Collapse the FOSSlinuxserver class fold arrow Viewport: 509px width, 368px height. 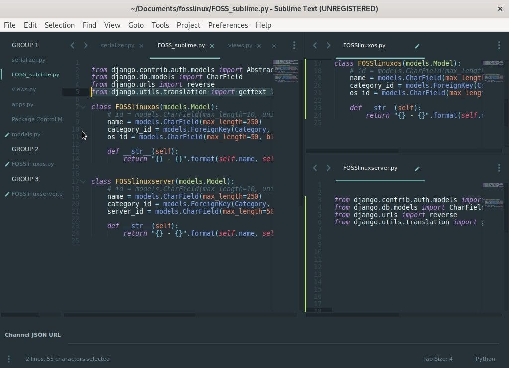[x=83, y=181]
